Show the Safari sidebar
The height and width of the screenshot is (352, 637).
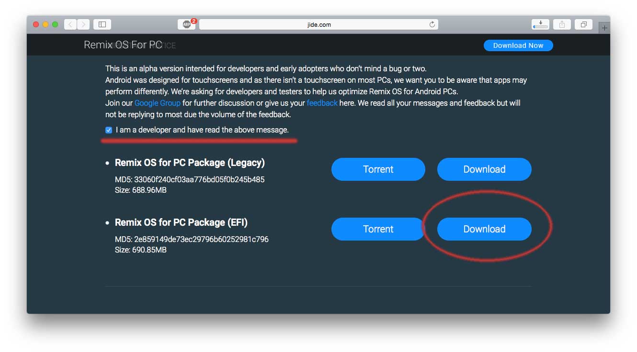(102, 24)
